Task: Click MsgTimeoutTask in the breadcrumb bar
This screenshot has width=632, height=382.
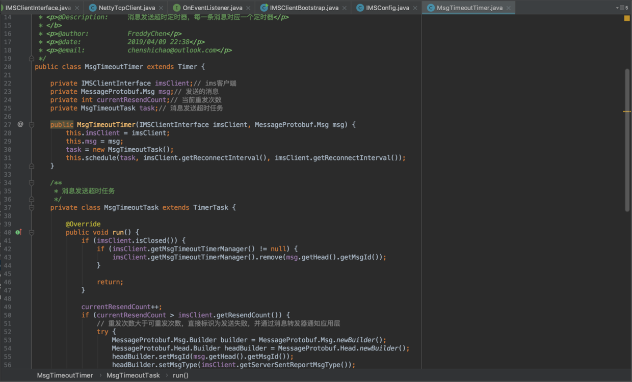Action: tap(133, 375)
